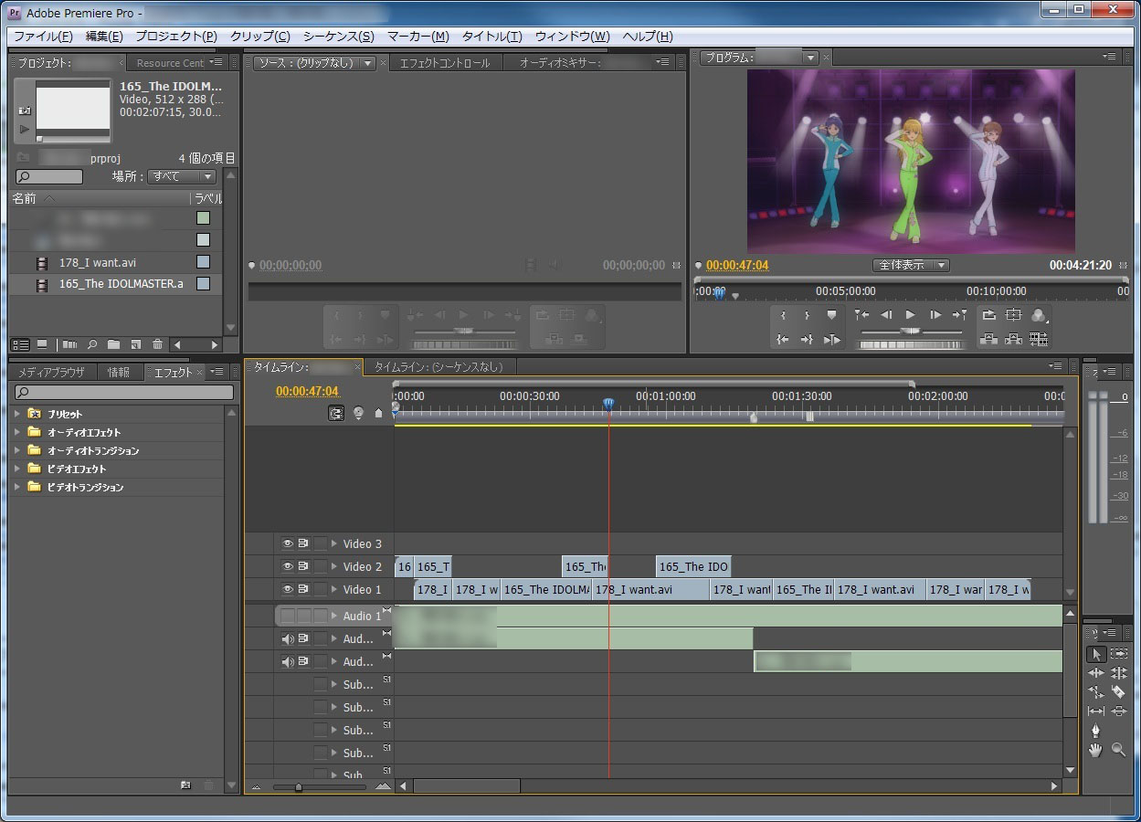Open the 場所 すべて dropdown

pyautogui.click(x=182, y=176)
